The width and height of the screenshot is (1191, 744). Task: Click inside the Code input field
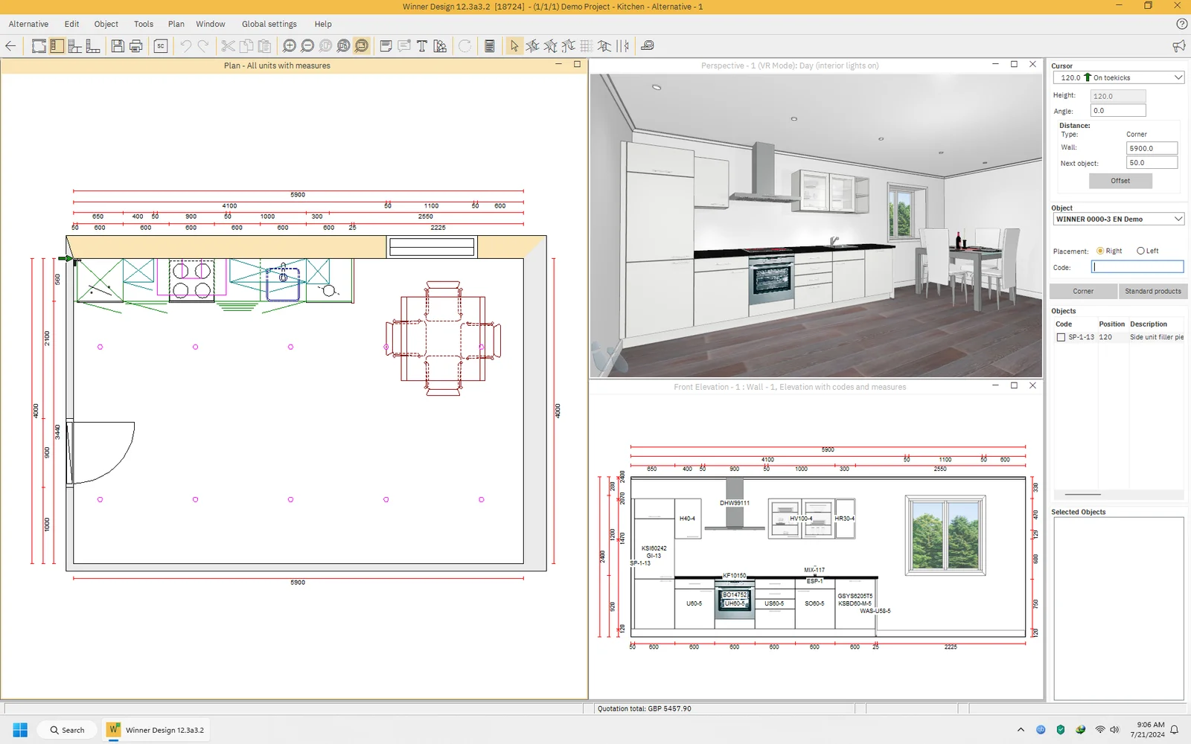coord(1137,266)
